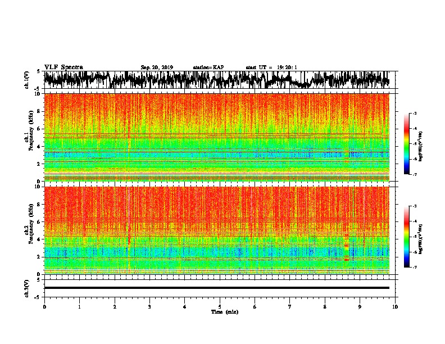445x344 pixels.
Task: Click the ch.2 'Frequency (kHz)' axis label
Action: [x=31, y=223]
